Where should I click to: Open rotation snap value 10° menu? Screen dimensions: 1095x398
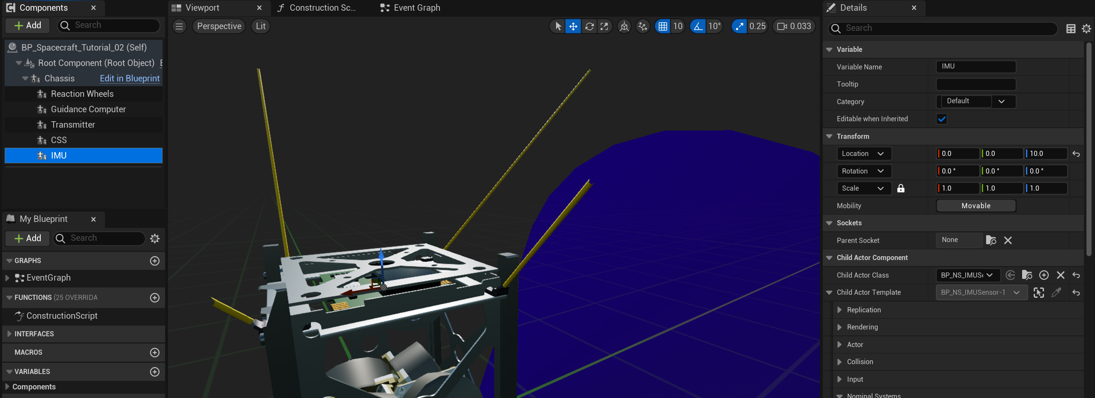714,26
